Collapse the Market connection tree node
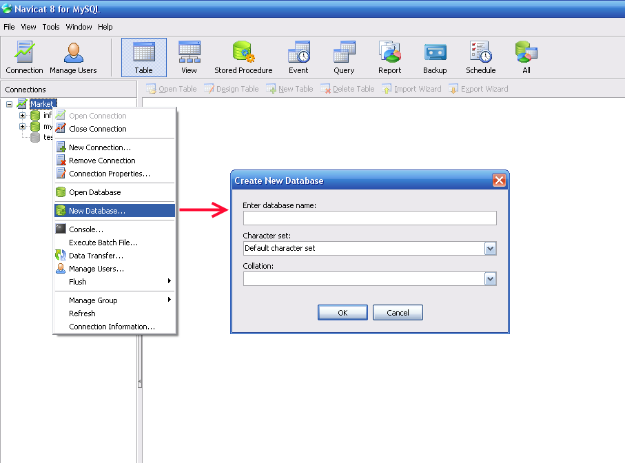Viewport: 625px width, 463px height. (x=9, y=105)
